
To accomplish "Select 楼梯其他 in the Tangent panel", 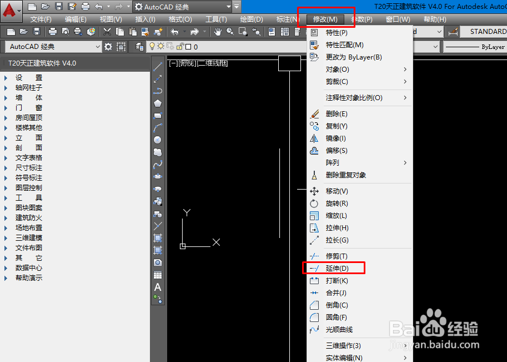I will point(29,127).
